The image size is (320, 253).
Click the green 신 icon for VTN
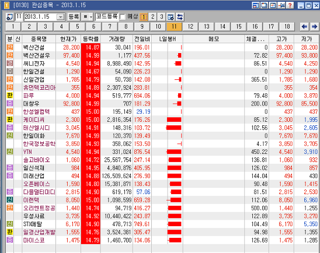click(x=10, y=152)
